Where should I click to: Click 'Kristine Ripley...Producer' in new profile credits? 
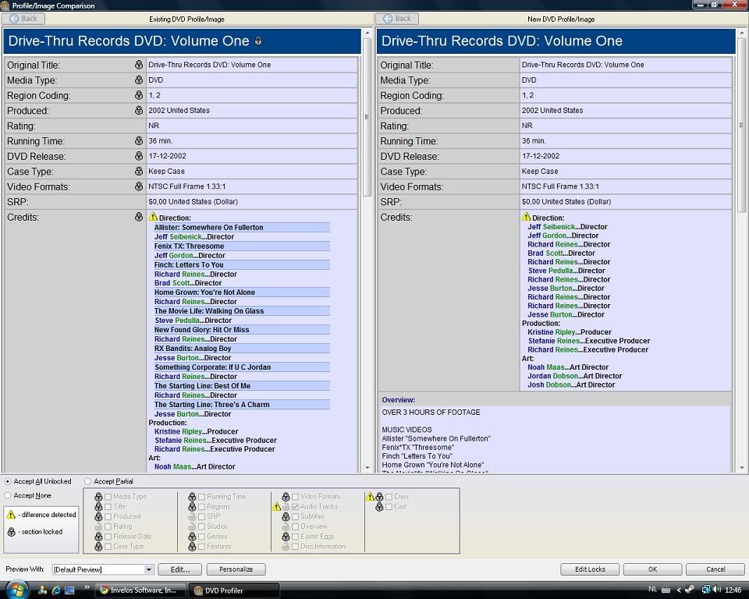point(570,332)
